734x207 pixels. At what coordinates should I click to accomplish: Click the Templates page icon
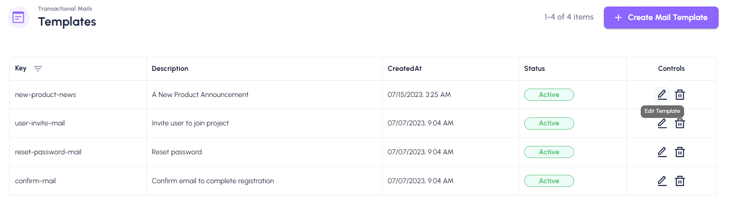pos(19,18)
